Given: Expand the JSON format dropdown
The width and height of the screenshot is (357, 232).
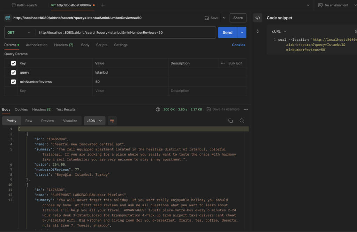Looking at the screenshot, I should tap(95, 121).
